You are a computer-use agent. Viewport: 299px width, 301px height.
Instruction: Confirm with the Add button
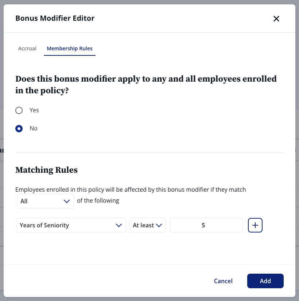265,281
